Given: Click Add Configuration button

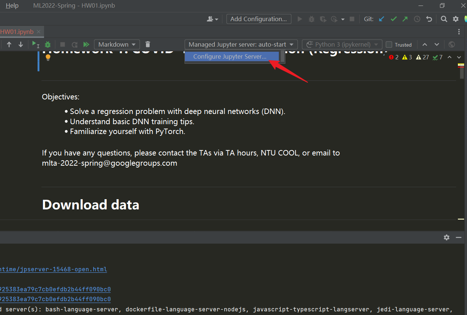Looking at the screenshot, I should click(x=259, y=19).
